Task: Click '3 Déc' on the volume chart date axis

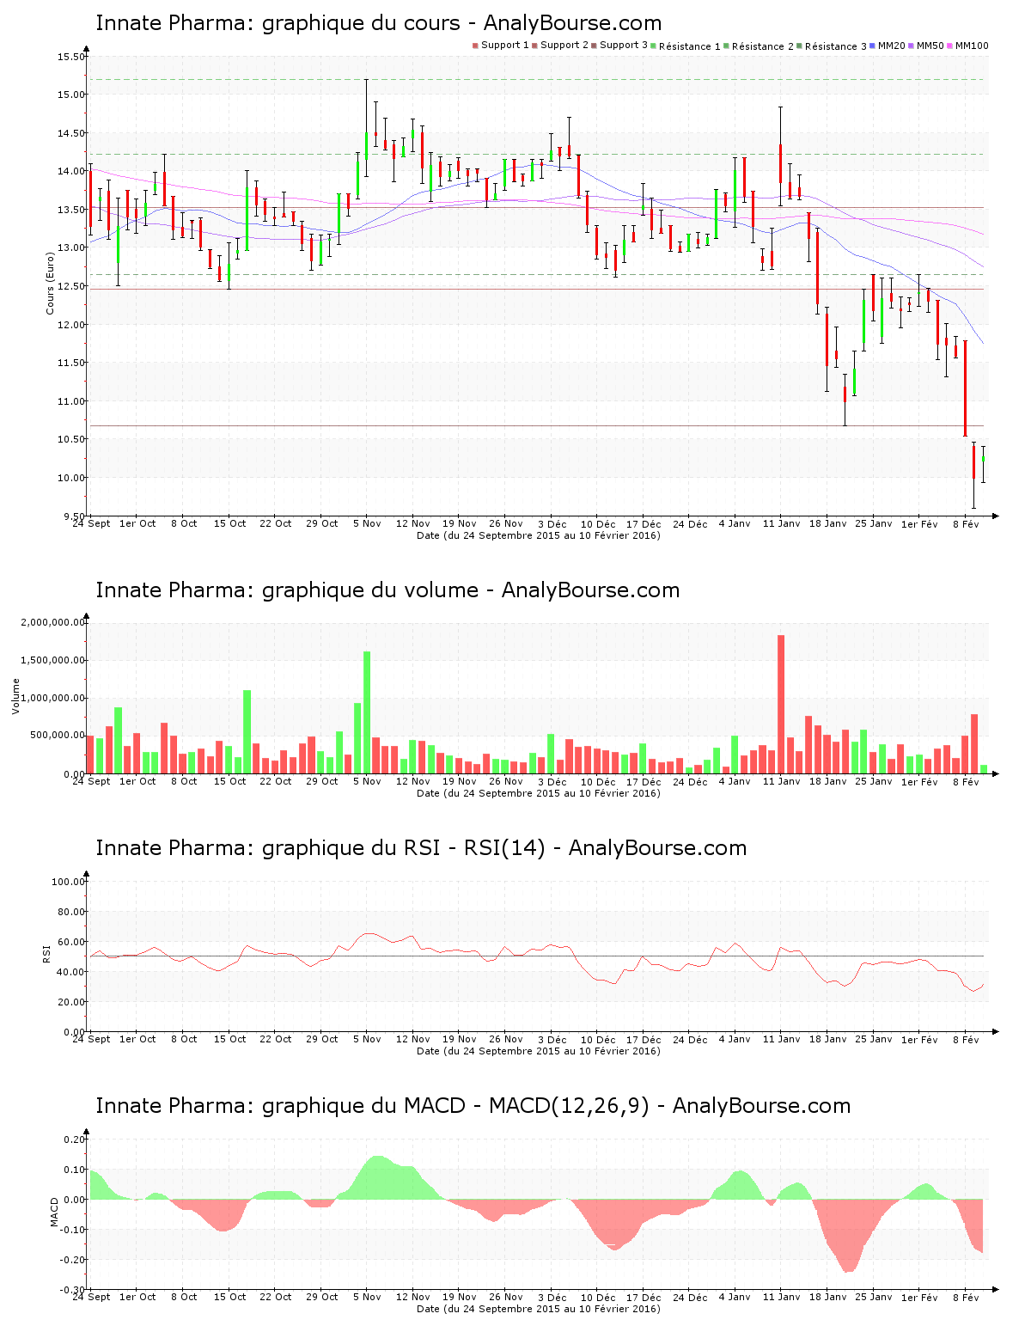Action: click(x=552, y=781)
